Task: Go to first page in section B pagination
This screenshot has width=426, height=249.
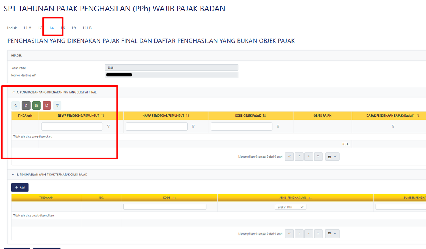Action: 289,234
